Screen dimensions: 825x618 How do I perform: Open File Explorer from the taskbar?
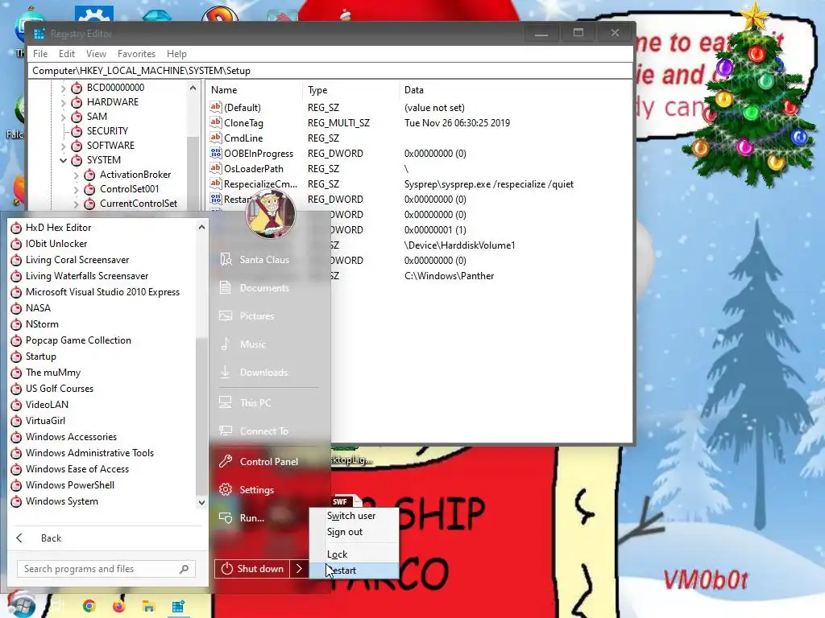tap(149, 607)
